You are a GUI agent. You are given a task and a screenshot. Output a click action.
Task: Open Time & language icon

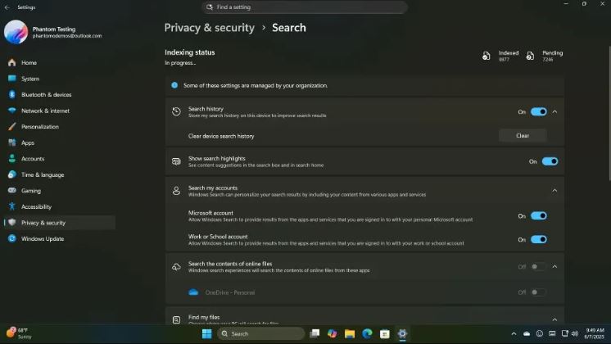tap(12, 174)
